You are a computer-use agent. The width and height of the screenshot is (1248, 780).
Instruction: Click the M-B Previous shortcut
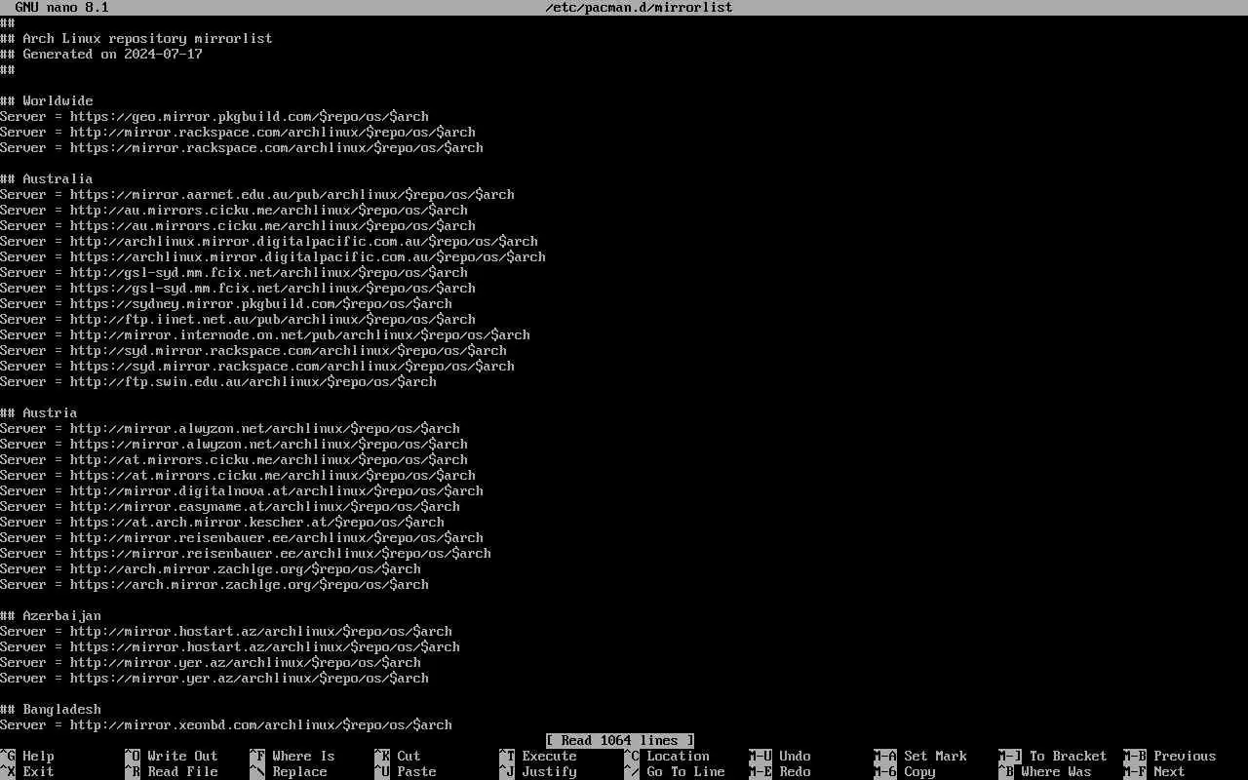click(x=1170, y=756)
